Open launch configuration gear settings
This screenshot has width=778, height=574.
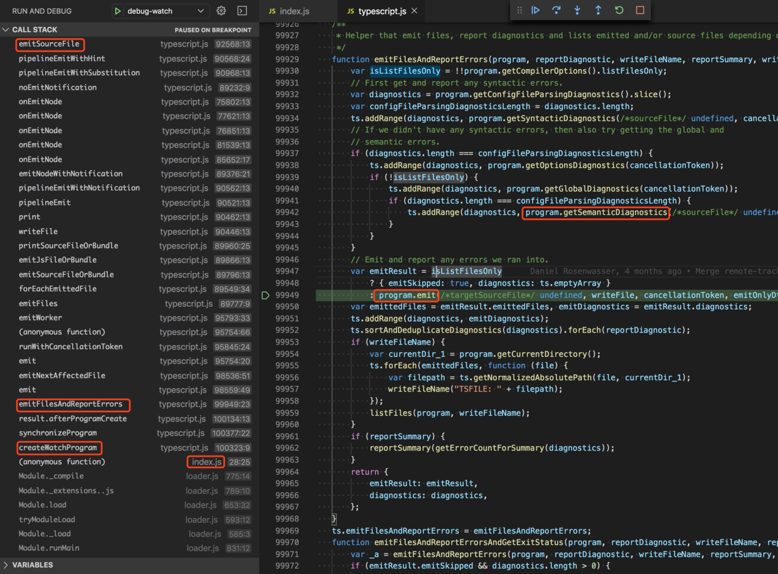(221, 11)
